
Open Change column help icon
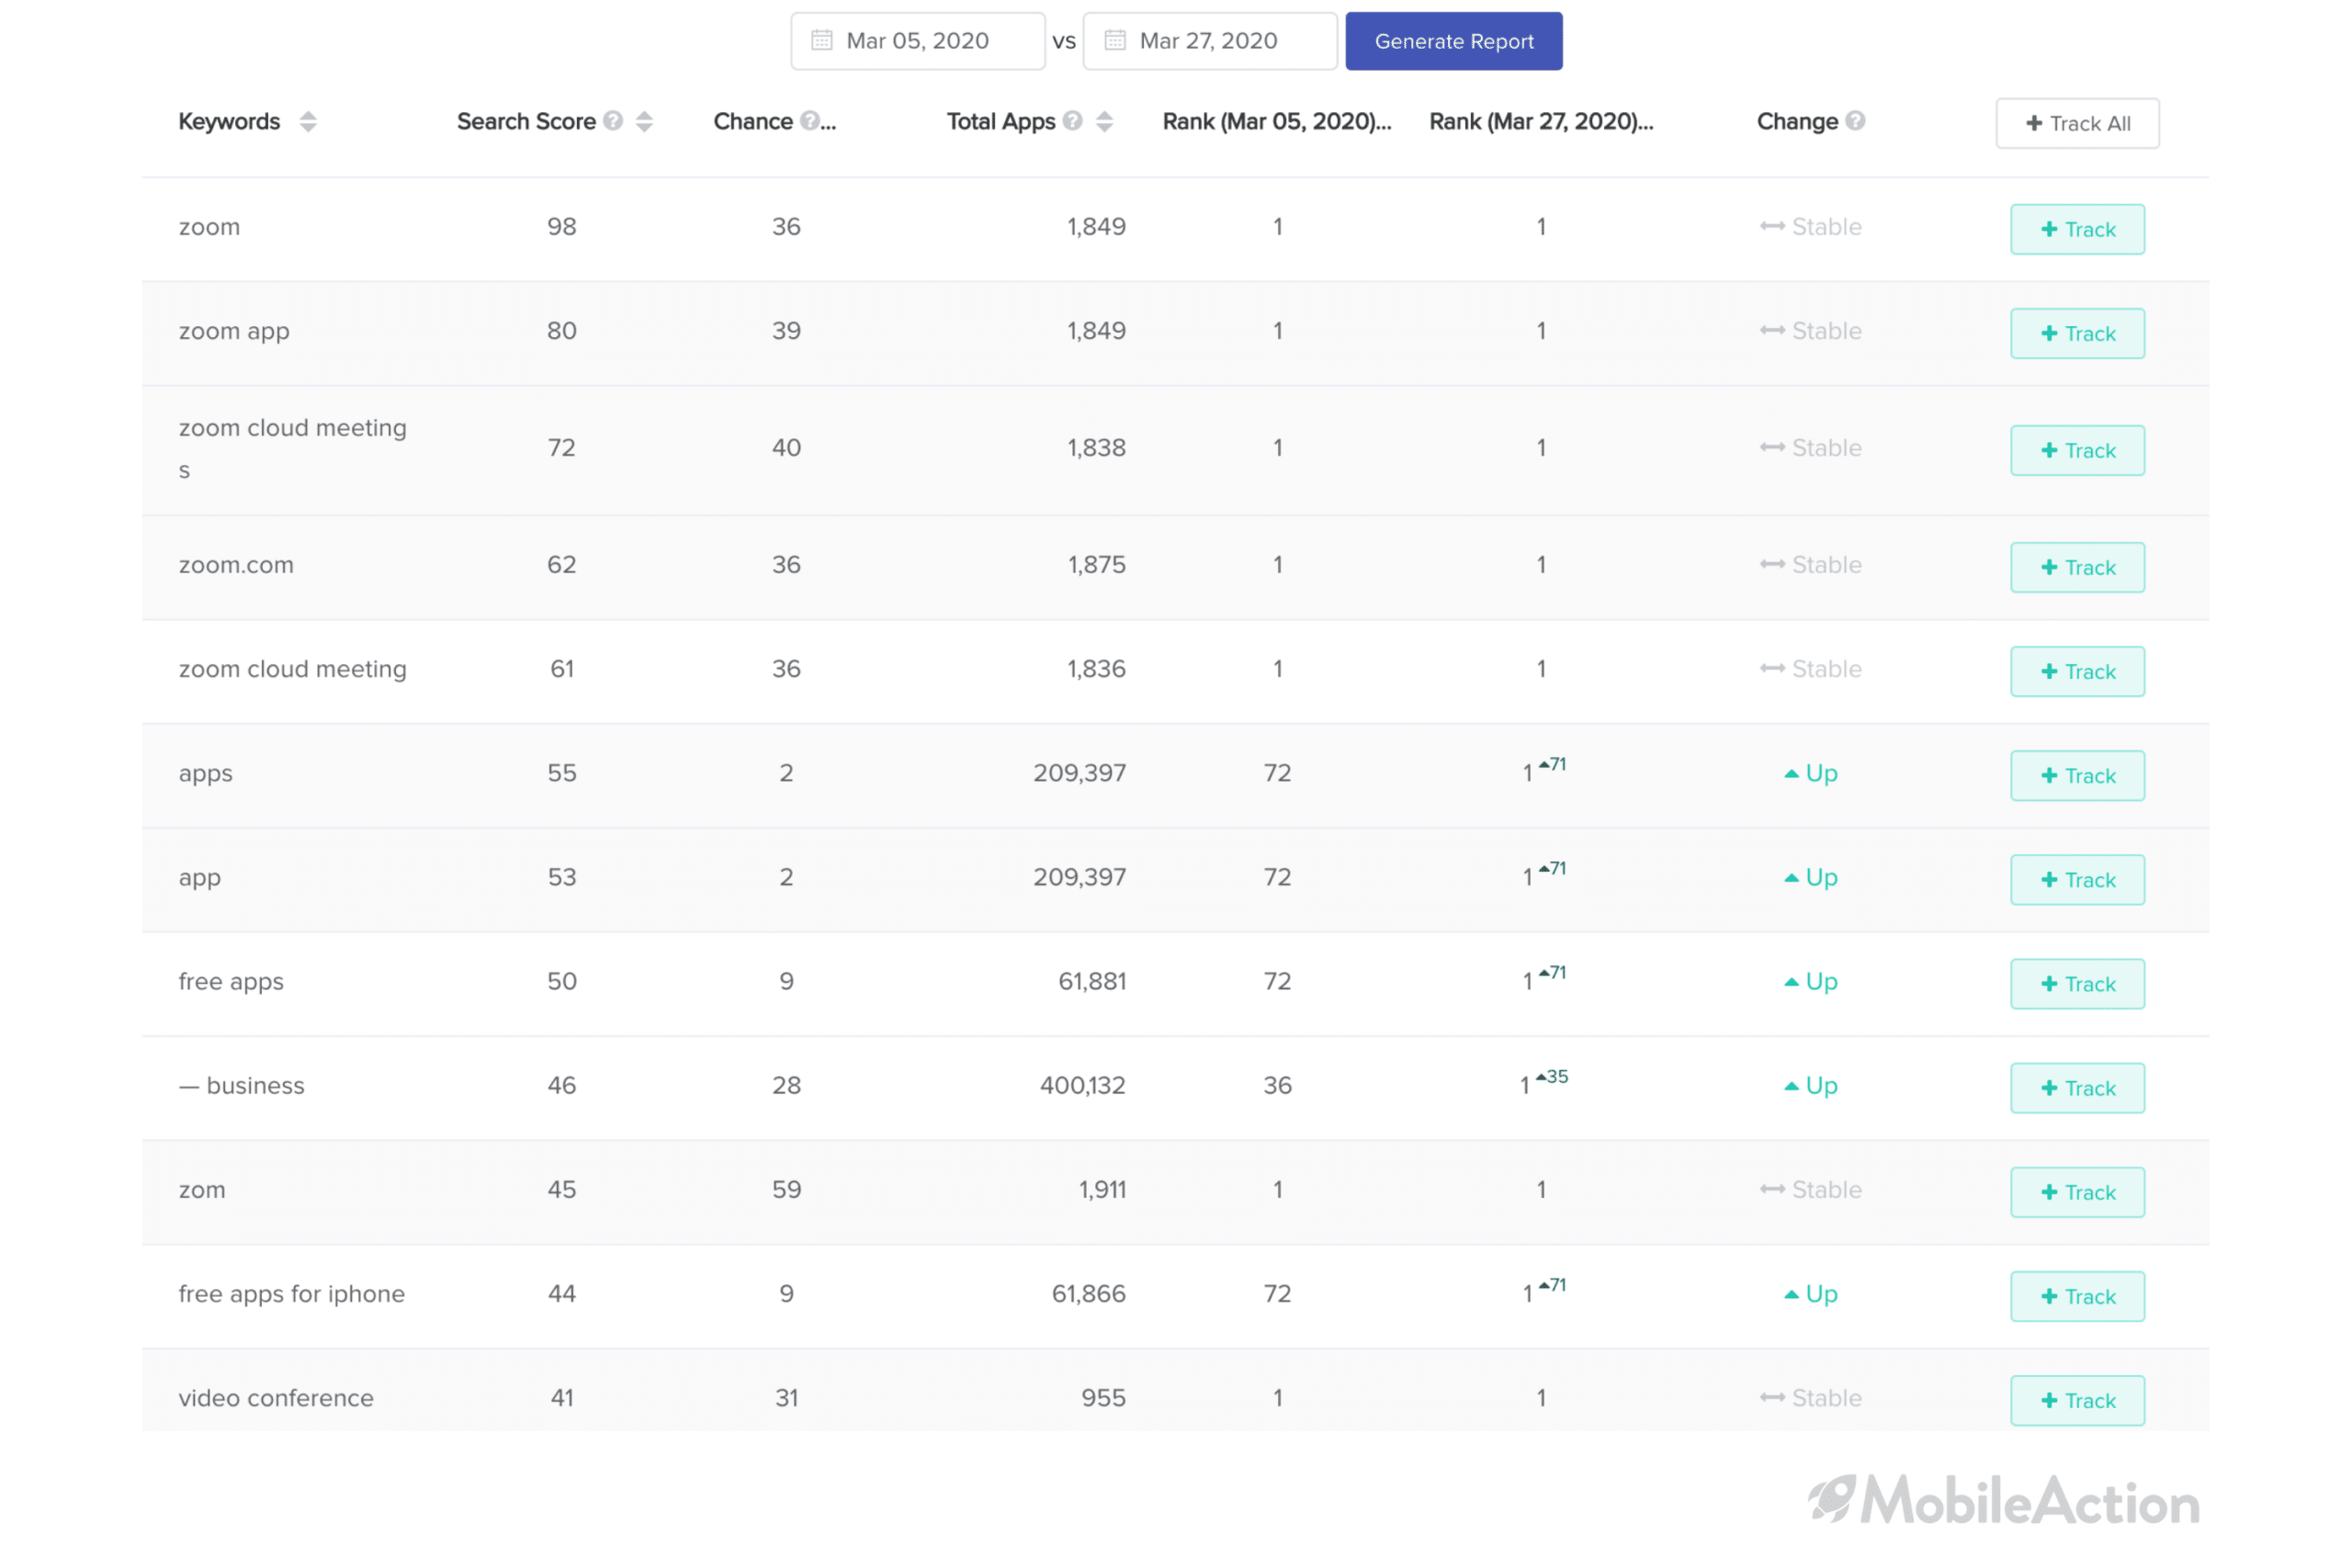(x=1855, y=121)
